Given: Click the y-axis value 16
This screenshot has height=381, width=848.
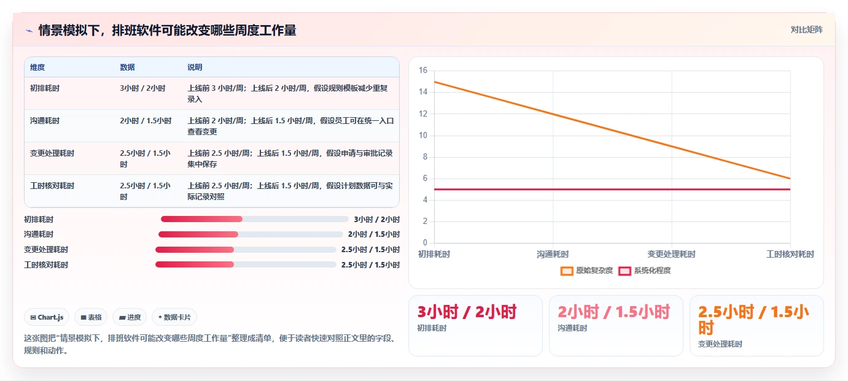Looking at the screenshot, I should click(x=422, y=71).
